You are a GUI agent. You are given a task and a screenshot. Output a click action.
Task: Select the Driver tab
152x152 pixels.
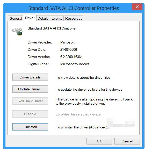(x=30, y=18)
